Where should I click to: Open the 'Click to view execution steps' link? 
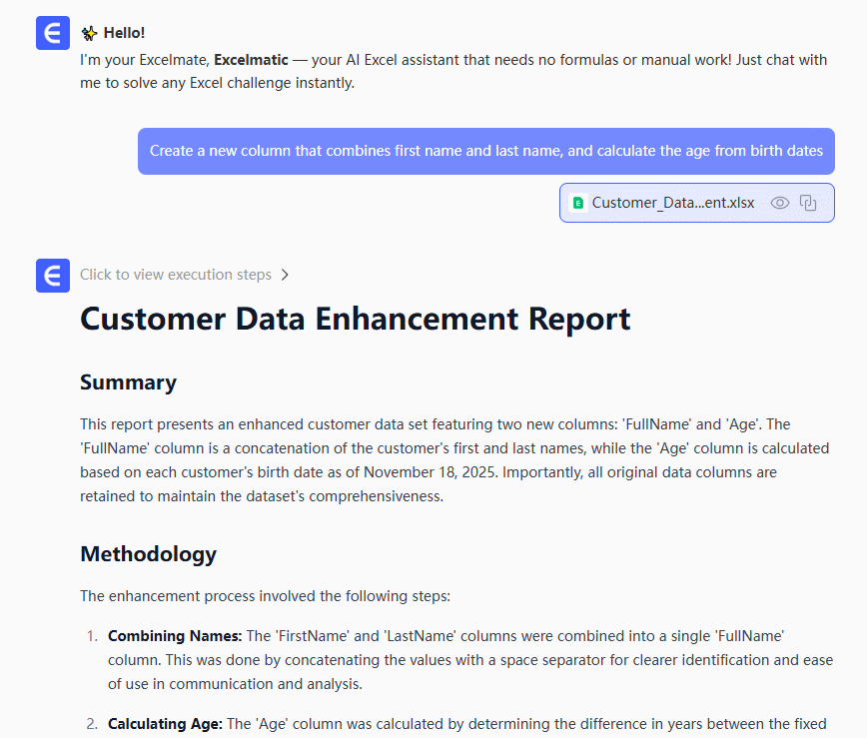click(x=176, y=275)
